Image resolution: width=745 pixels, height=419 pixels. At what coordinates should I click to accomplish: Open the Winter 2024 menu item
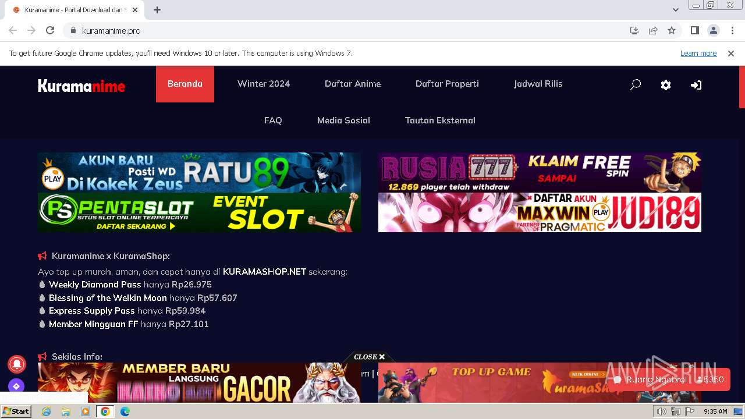[x=264, y=84]
